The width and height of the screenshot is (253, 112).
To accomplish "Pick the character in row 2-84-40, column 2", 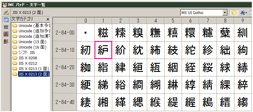I will pyautogui.click(x=121, y=102).
